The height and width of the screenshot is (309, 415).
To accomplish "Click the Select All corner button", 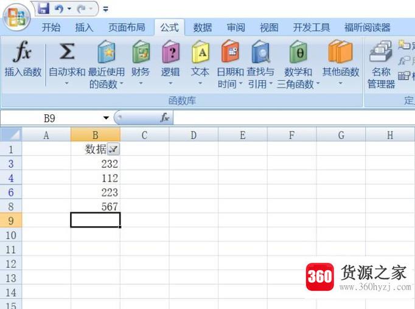I will point(11,134).
